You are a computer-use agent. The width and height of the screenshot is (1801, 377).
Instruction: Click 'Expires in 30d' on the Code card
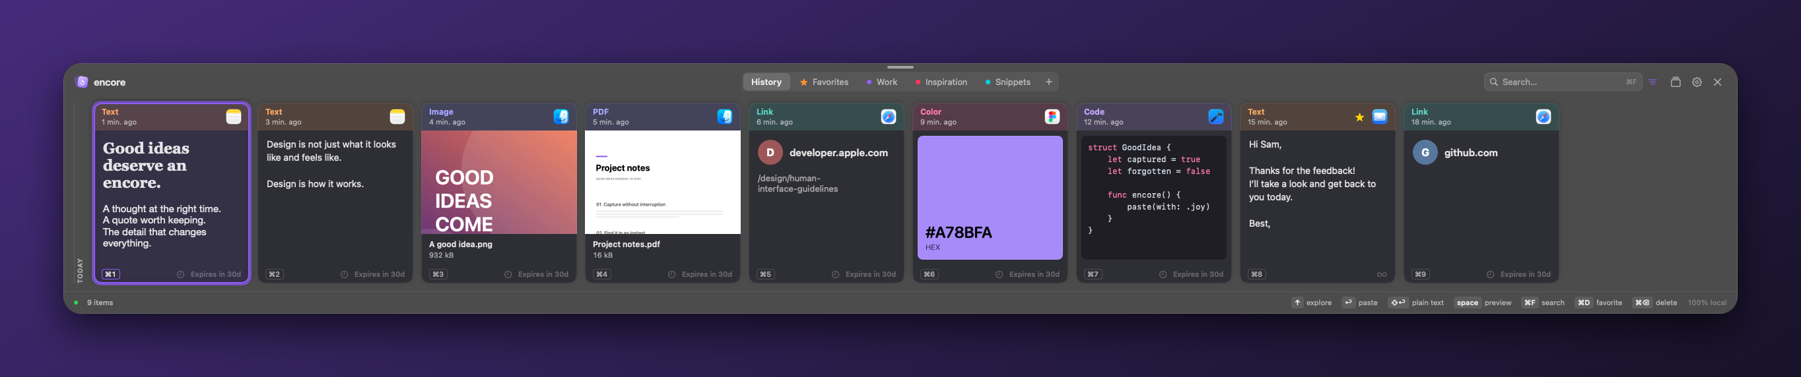coord(1198,274)
